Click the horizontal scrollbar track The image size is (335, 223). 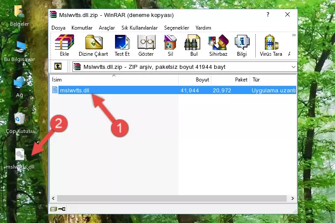tap(172, 198)
